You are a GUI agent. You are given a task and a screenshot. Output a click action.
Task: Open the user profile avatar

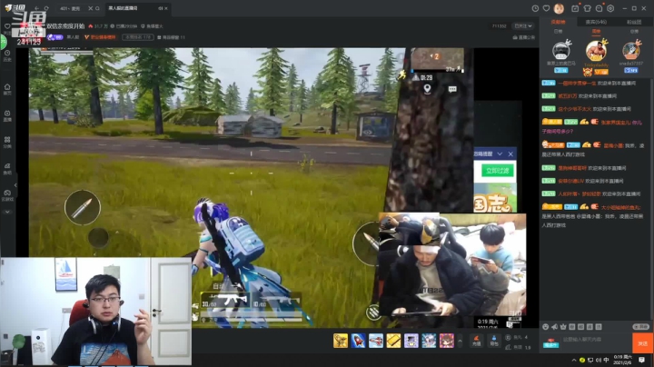click(x=559, y=8)
